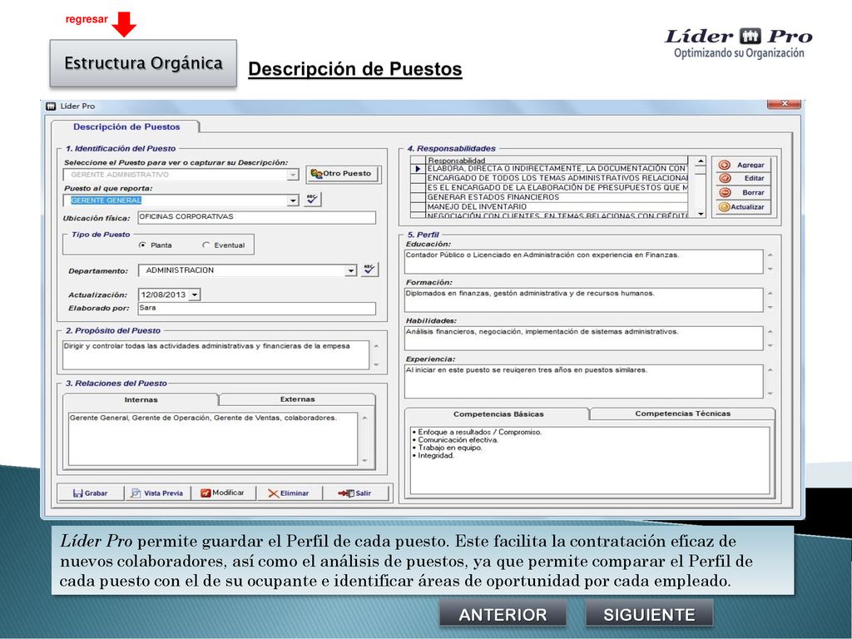Click in Habilidades text box
This screenshot has height=639, width=852.
click(583, 338)
